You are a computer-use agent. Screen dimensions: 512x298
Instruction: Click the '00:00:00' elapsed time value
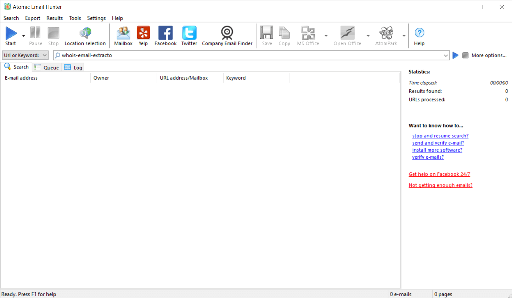coord(499,83)
